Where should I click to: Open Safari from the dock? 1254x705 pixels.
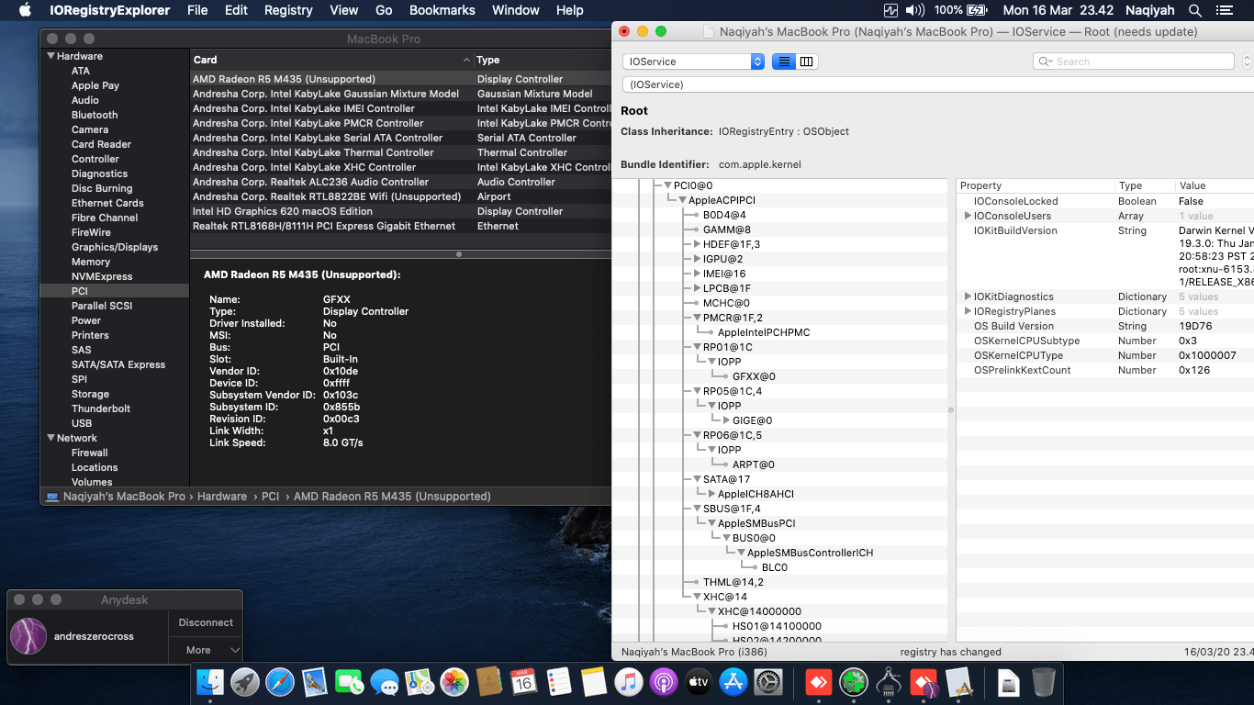(x=280, y=682)
